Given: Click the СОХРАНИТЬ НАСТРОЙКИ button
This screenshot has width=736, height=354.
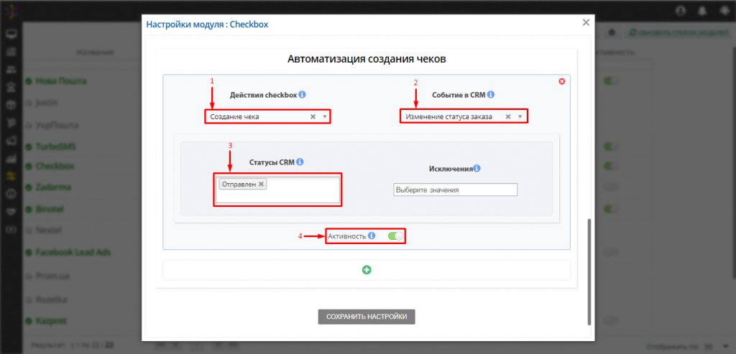Looking at the screenshot, I should tap(367, 317).
